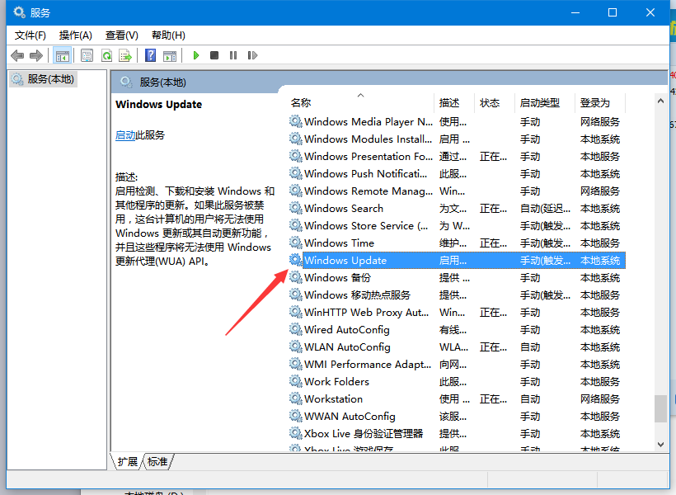Toggle Show/Hide Action Pane icon
This screenshot has height=495, width=676.
coord(170,55)
